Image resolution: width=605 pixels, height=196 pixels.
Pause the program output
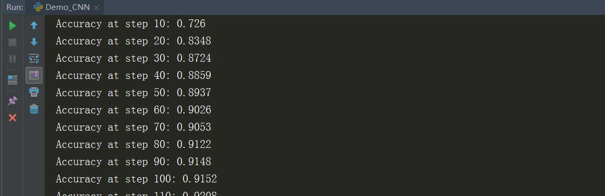pyautogui.click(x=13, y=59)
